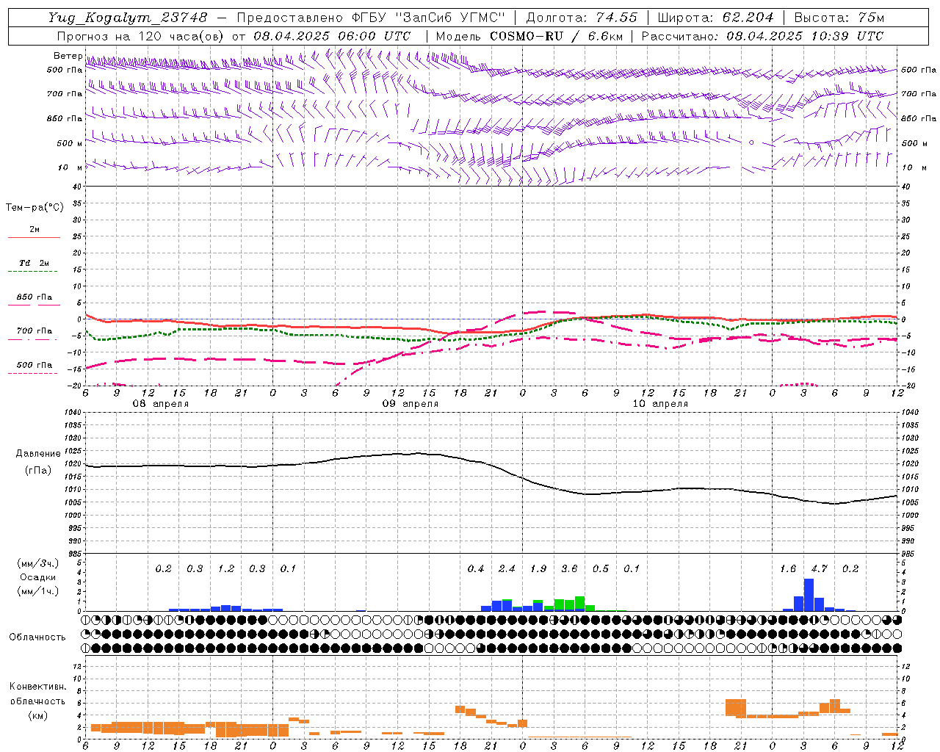Click the 700 гПа temperature legend entry
This screenshot has height=752, width=940.
coord(34,330)
